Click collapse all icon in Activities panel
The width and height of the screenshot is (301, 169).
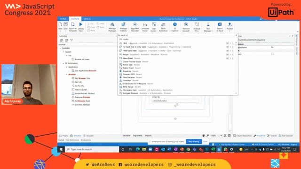pos(66,40)
